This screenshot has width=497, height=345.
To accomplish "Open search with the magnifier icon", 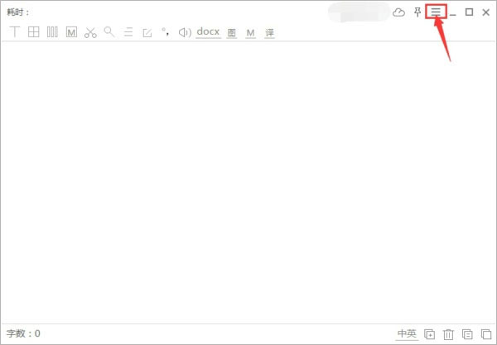I will tap(109, 31).
